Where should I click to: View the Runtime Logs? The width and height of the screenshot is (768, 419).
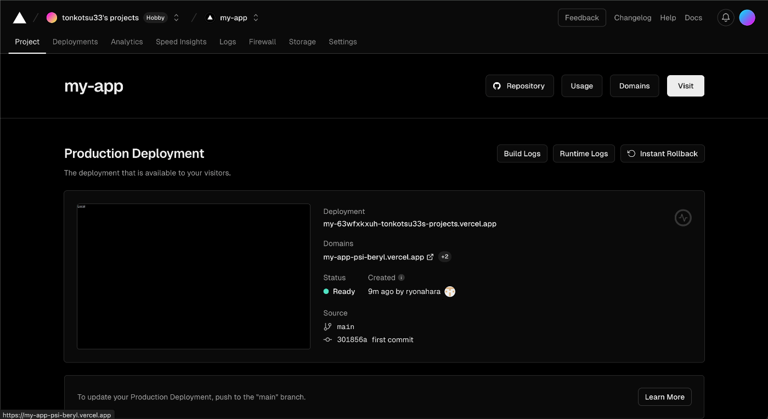[584, 154]
